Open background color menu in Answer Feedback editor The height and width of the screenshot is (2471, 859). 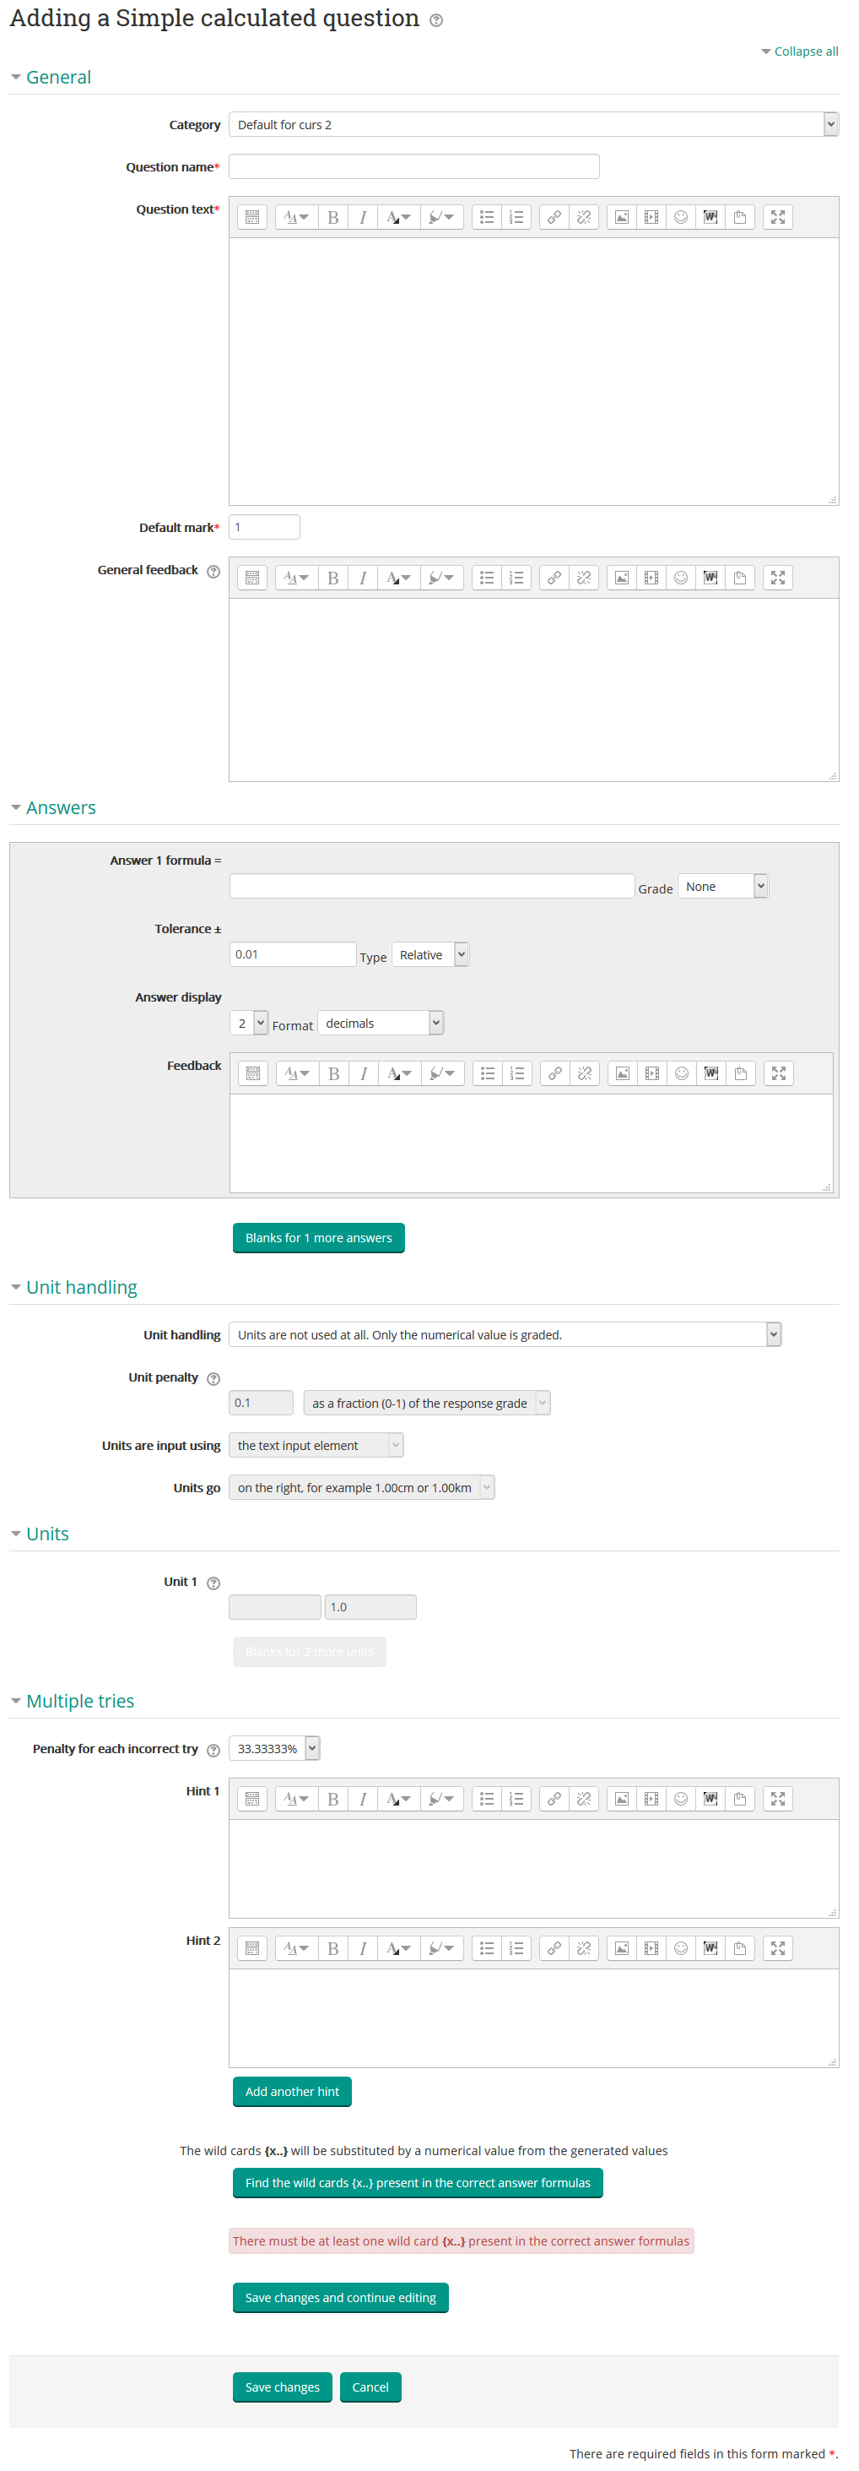443,1073
